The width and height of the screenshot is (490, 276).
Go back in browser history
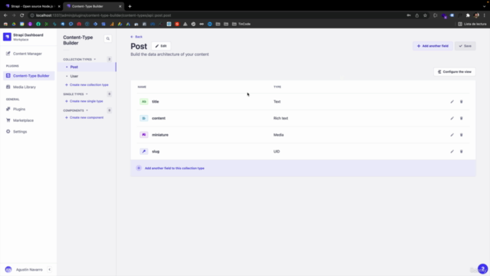click(x=5, y=15)
